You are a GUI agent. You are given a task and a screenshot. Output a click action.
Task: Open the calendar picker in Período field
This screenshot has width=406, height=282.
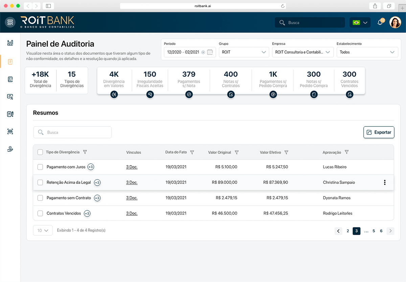pyautogui.click(x=210, y=52)
